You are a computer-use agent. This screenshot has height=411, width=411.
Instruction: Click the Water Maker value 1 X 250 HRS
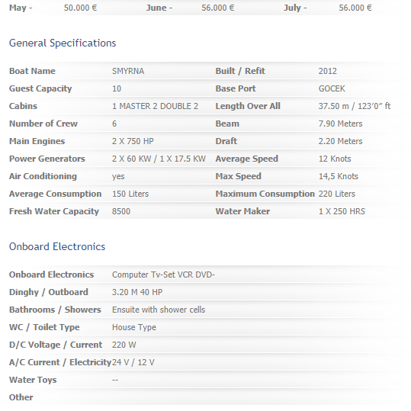[342, 211]
